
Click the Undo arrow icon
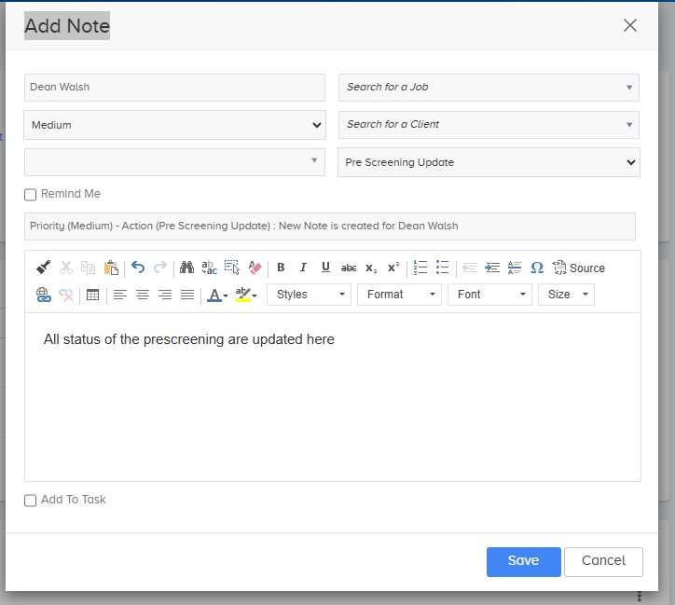coord(138,268)
